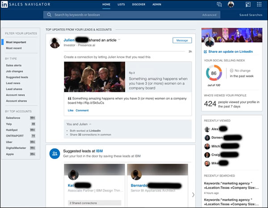This screenshot has height=208, width=268.
Task: Open Bernardo's name link on lead card
Action: (139, 185)
